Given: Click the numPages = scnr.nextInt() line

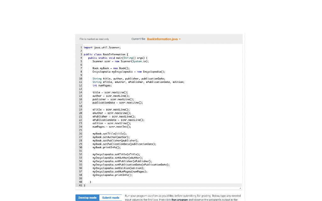Looking at the screenshot, I should 112,127.
